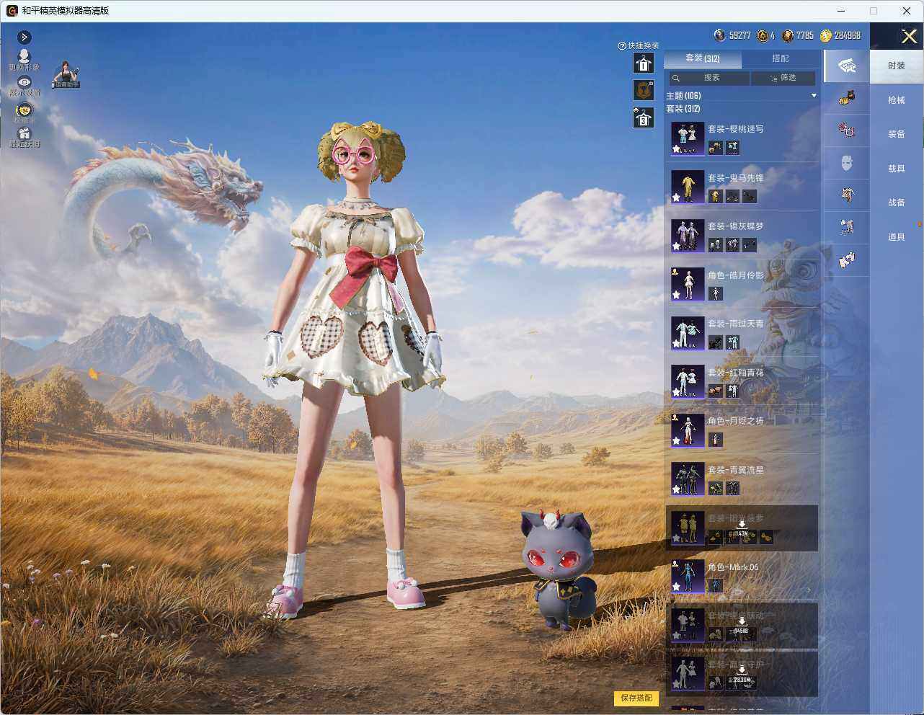The width and height of the screenshot is (924, 715).
Task: Download the 143M outfit set
Action: [x=741, y=528]
